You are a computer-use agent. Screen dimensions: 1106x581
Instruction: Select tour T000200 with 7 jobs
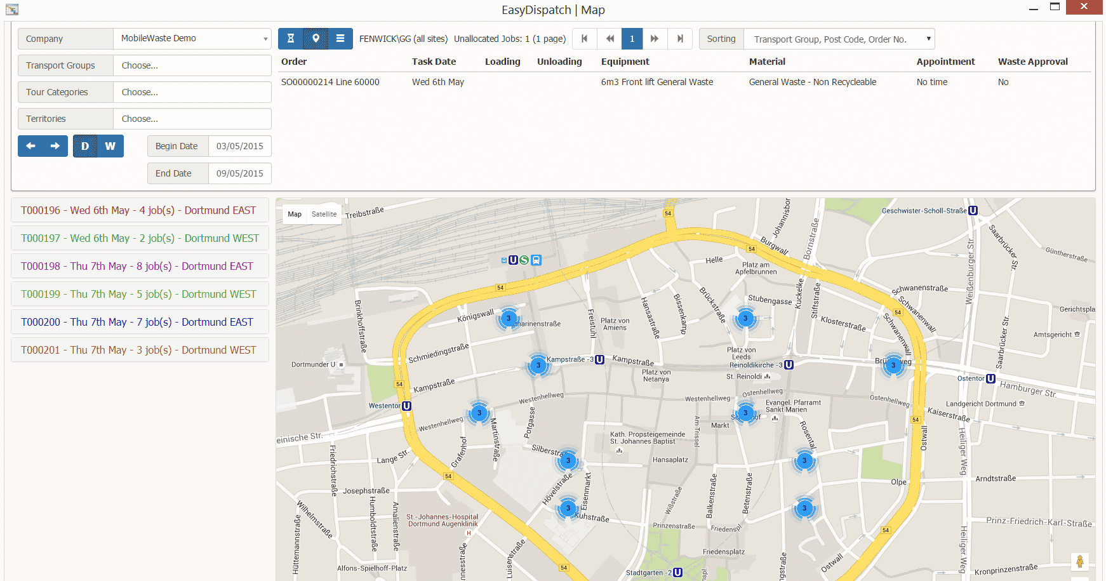pyautogui.click(x=140, y=322)
